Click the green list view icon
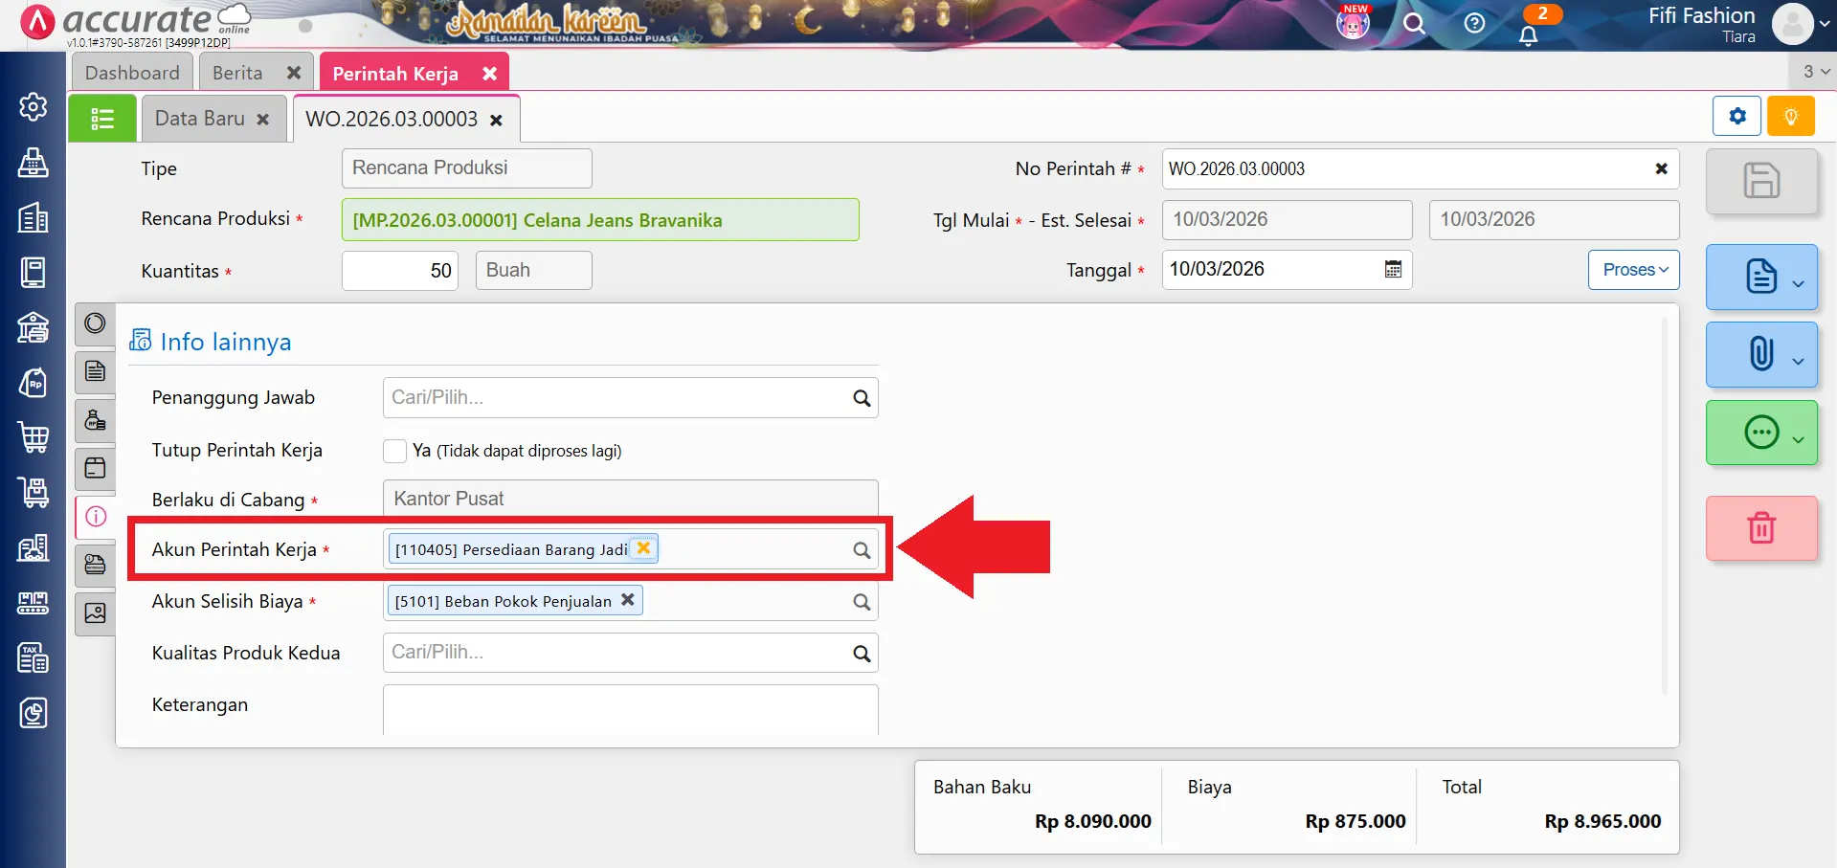 point(101,119)
